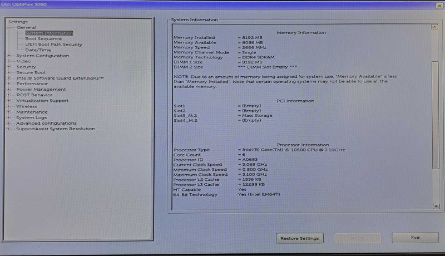Click the Processor L3 Cache 12288 KB value
Screen dimensions: 445x256
[x=254, y=184]
